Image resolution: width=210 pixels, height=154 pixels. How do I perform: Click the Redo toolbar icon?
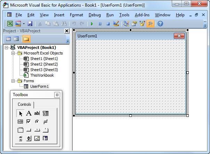(82, 24)
